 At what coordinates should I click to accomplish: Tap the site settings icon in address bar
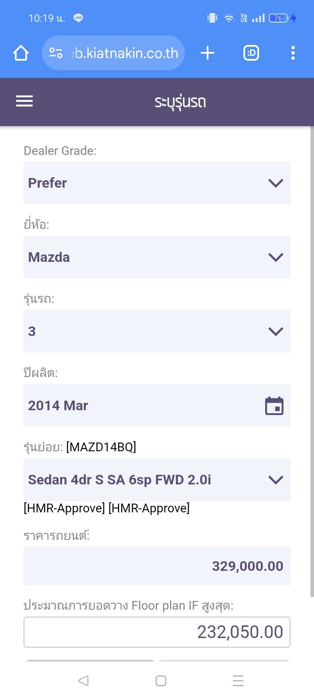(x=56, y=53)
